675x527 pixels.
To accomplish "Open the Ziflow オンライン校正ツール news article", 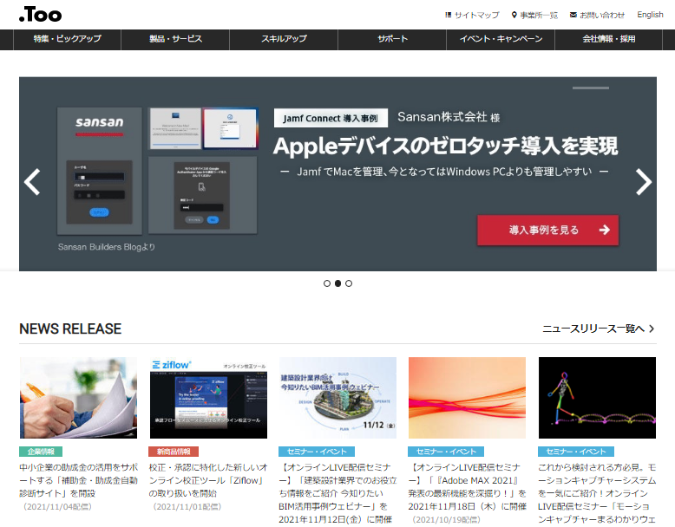I will (208, 480).
